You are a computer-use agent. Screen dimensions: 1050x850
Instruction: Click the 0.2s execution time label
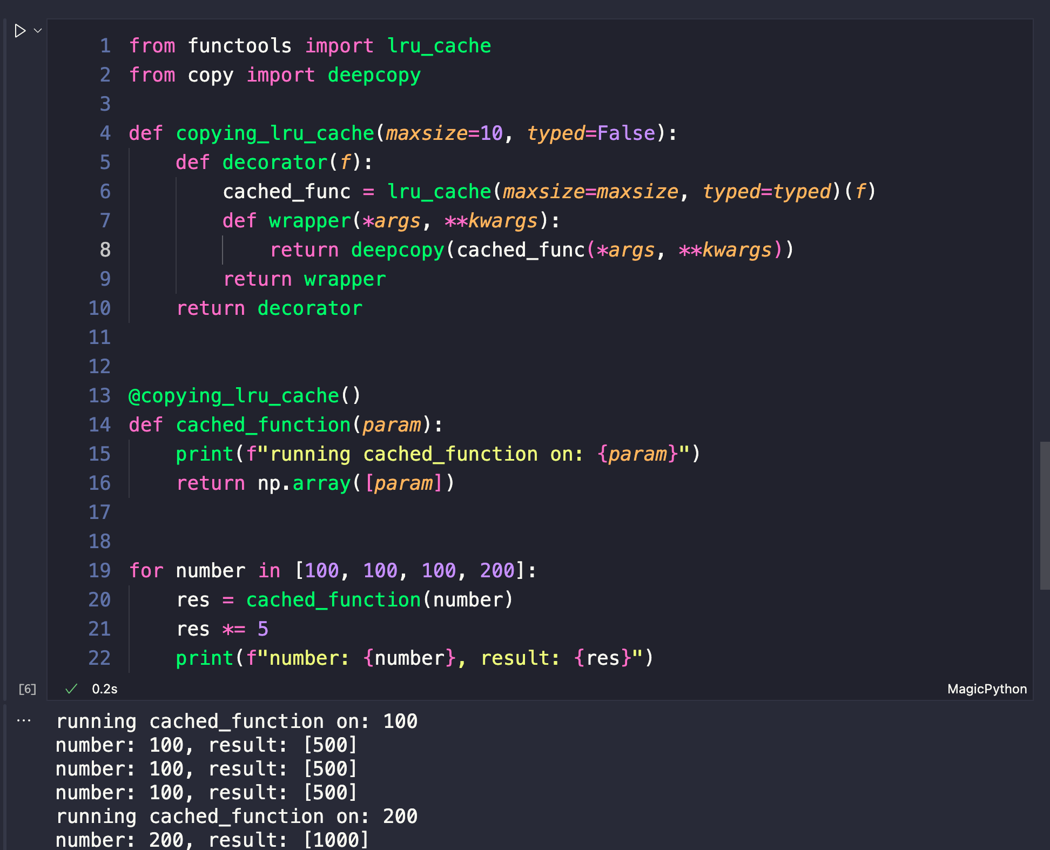tap(104, 689)
